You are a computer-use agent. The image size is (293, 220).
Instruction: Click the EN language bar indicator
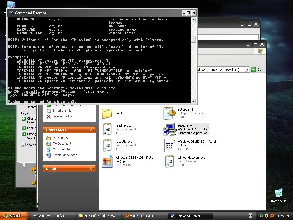[x=250, y=216]
